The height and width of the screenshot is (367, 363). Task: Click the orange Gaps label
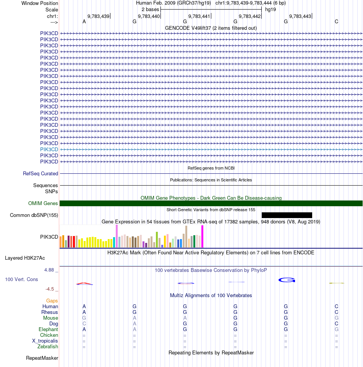point(52,301)
